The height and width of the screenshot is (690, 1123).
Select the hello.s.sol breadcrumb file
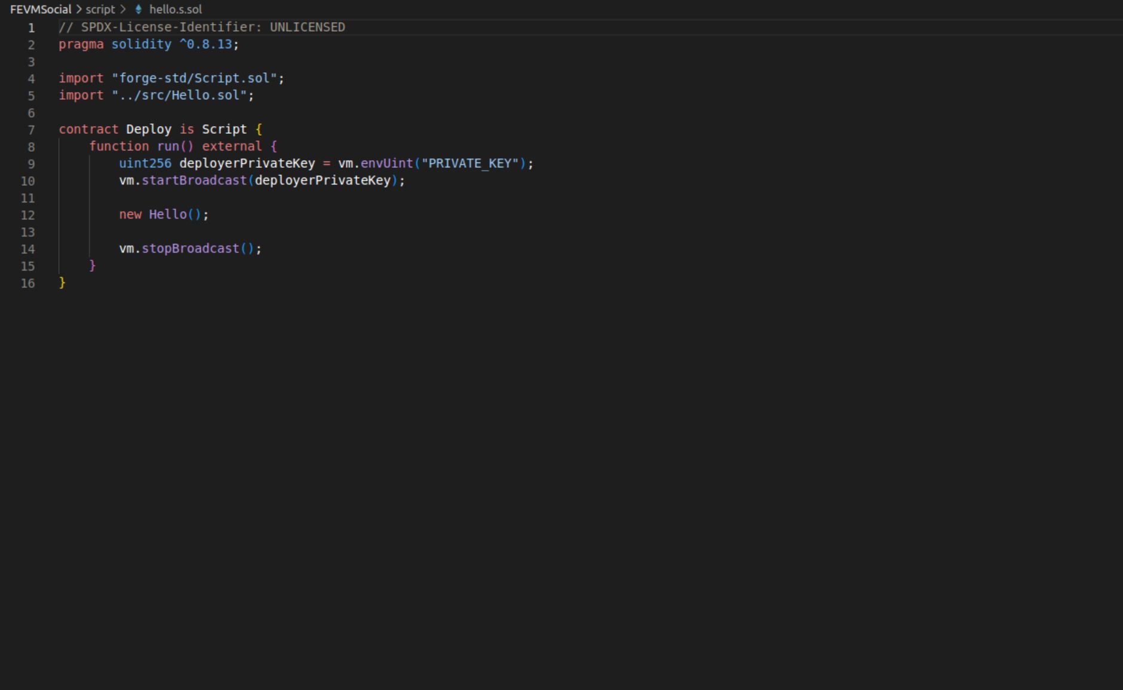(x=176, y=10)
